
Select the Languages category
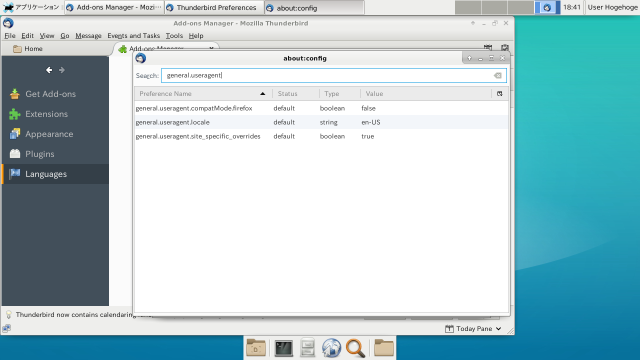point(55,174)
